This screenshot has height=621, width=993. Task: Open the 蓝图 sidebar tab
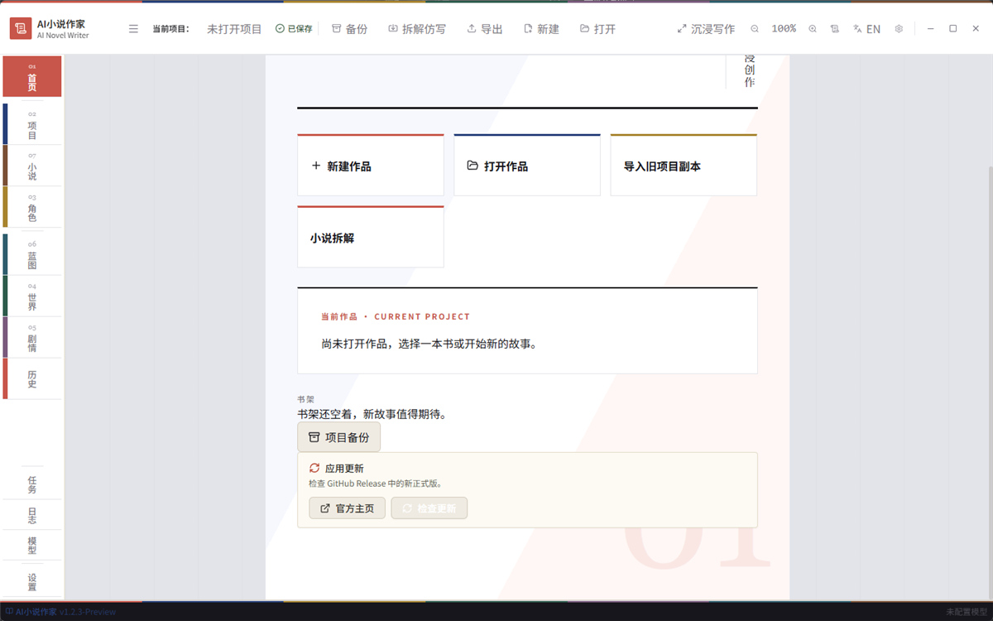(x=32, y=254)
